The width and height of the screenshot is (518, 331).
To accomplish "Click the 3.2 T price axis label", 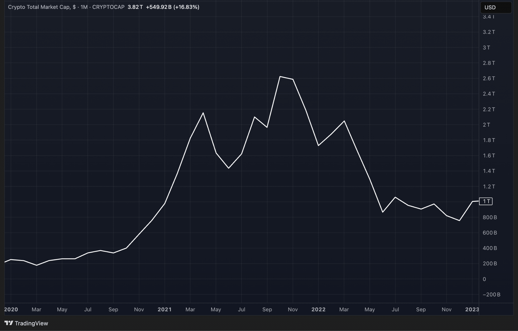I will (489, 32).
